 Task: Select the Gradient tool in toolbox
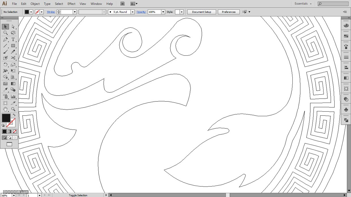13,84
